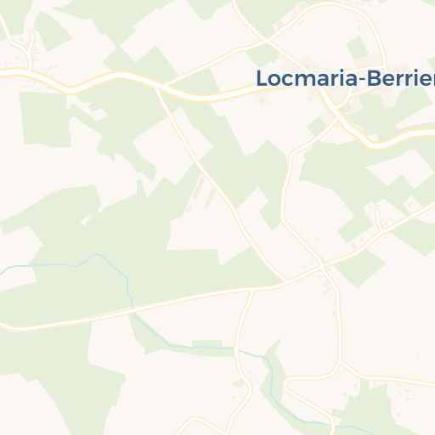Viewport: 435px width, 435px height.
Task: Click the Locmaria-Berrien town label
Action: [x=346, y=78]
